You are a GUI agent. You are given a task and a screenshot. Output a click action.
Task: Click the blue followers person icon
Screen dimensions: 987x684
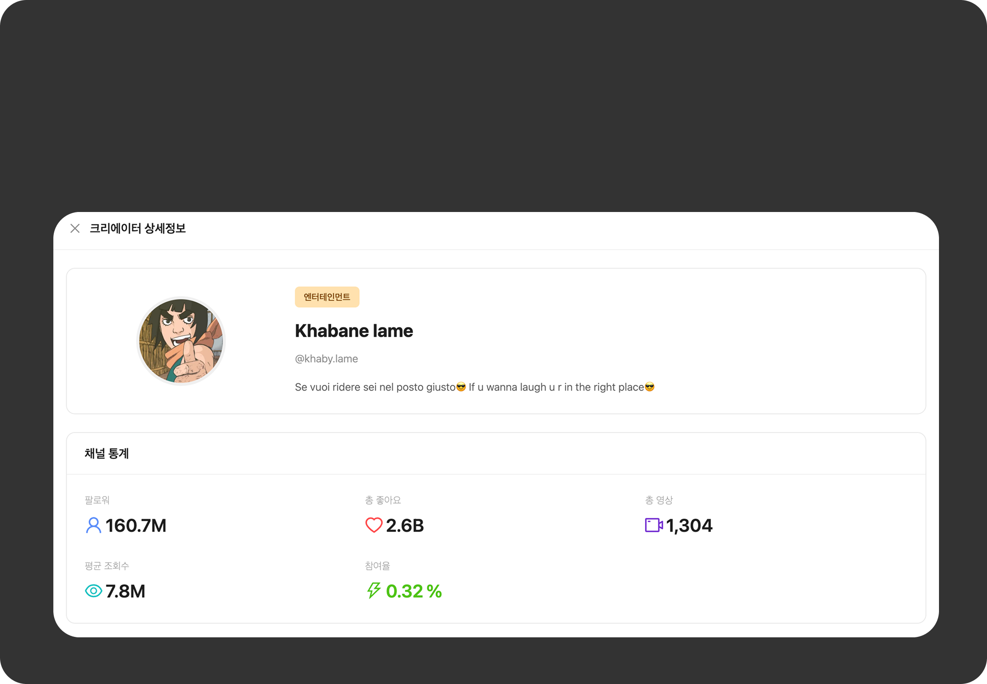(93, 525)
